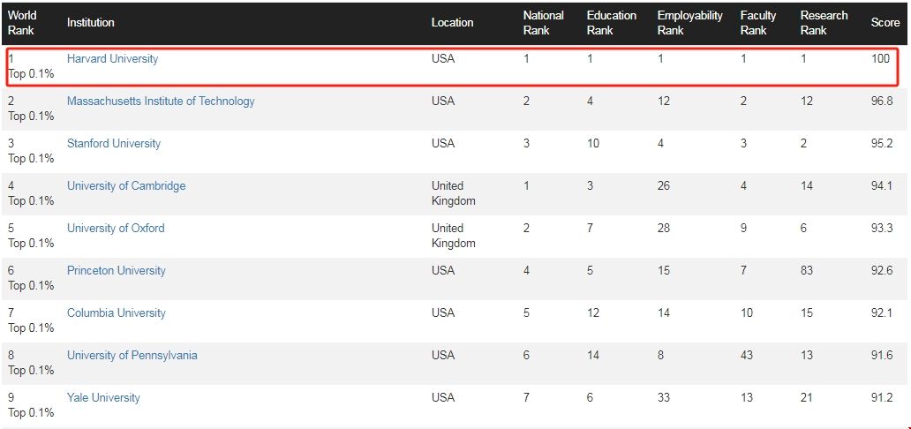Image resolution: width=911 pixels, height=429 pixels.
Task: Go to the Columbia University link
Action: coord(117,313)
